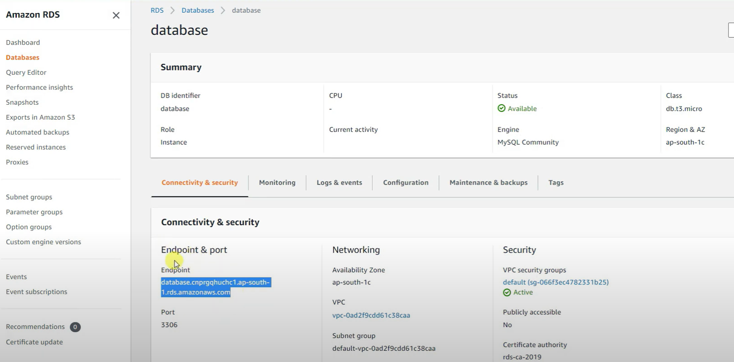Switch to the Logs & events tab
The image size is (734, 362).
[339, 183]
